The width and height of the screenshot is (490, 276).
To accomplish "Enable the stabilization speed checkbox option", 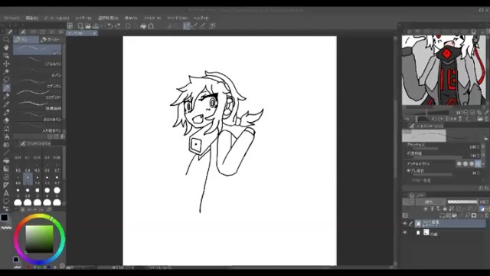I will 413,181.
